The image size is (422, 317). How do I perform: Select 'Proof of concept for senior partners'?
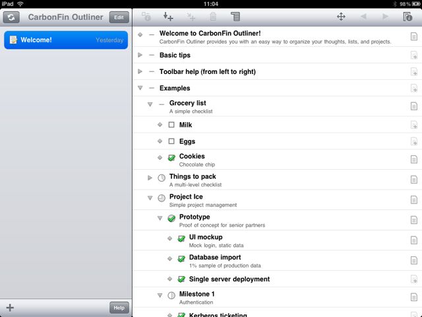[222, 225]
